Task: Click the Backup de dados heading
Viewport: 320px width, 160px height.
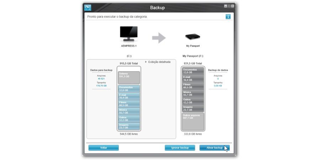Action: click(x=218, y=70)
